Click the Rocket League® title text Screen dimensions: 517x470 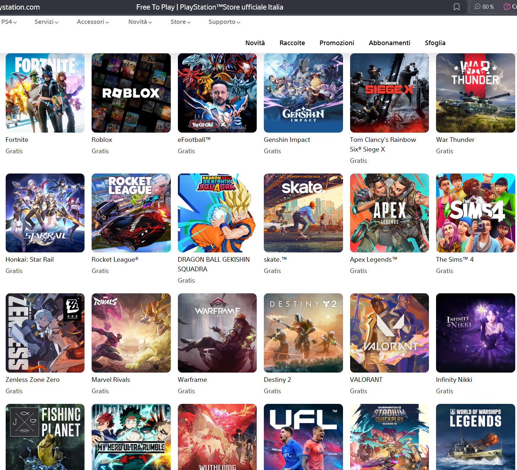tap(115, 260)
